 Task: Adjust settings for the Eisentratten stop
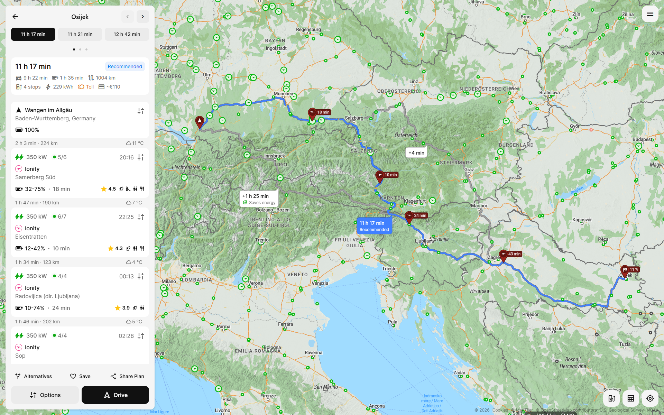click(141, 217)
